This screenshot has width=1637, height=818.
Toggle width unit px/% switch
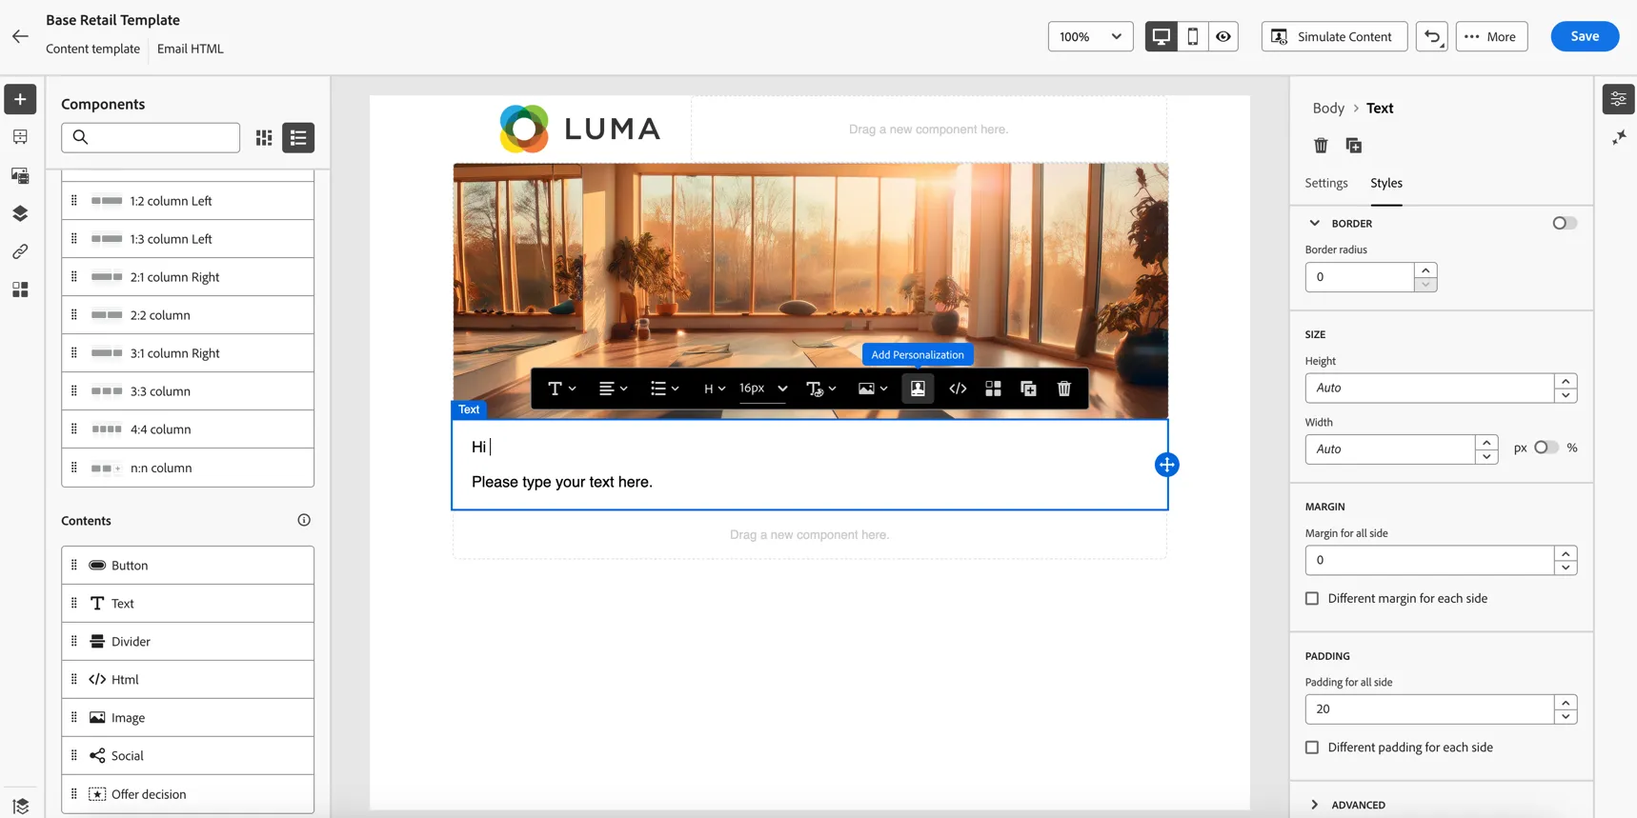click(1546, 448)
